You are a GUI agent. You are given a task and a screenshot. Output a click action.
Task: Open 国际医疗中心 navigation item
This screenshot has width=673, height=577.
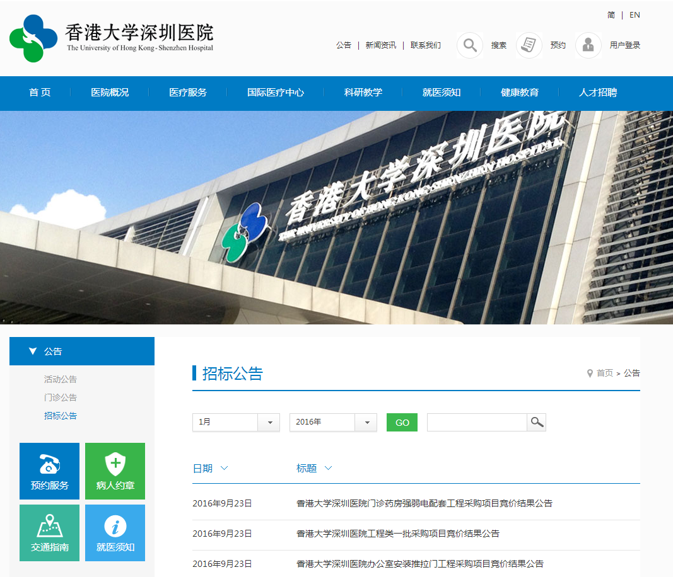coord(276,93)
